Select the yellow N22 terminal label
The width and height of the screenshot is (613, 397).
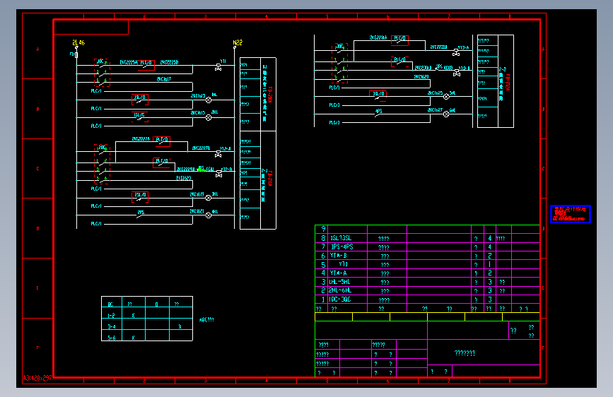(238, 42)
